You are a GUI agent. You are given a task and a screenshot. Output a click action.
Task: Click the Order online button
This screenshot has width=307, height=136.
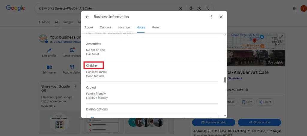coord(259,122)
